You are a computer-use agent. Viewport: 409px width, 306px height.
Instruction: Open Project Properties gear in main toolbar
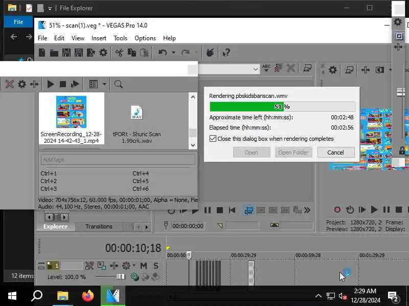pos(103,53)
